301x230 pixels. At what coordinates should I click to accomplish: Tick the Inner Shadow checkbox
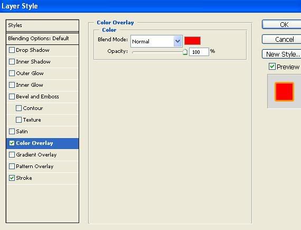pos(12,62)
